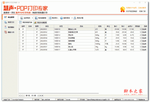Select the special price cell 68.9
The height and width of the screenshot is (102, 150).
123,50
